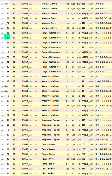Select score cell starting '(6-0; 2-1'

point(103,9)
